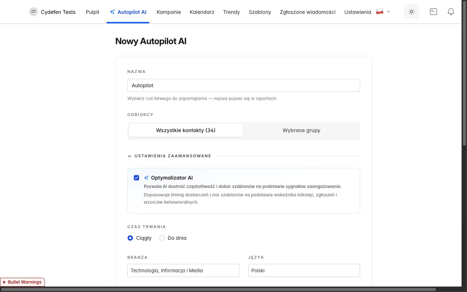Screen dimensions: 467x292
Task: Uncheck the Optymalizator AI checkbox
Action: click(x=136, y=178)
